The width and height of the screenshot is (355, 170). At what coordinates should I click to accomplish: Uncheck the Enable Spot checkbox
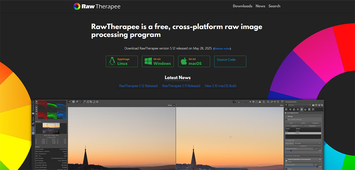286,140
